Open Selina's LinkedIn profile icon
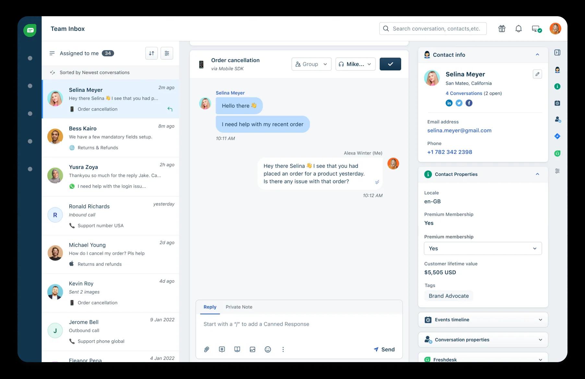Screen dimensions: 585x379 point(449,103)
